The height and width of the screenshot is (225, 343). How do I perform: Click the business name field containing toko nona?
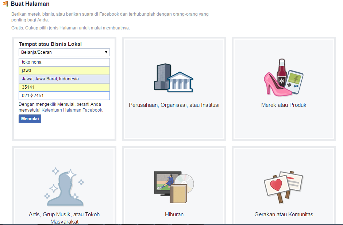[x=64, y=62]
